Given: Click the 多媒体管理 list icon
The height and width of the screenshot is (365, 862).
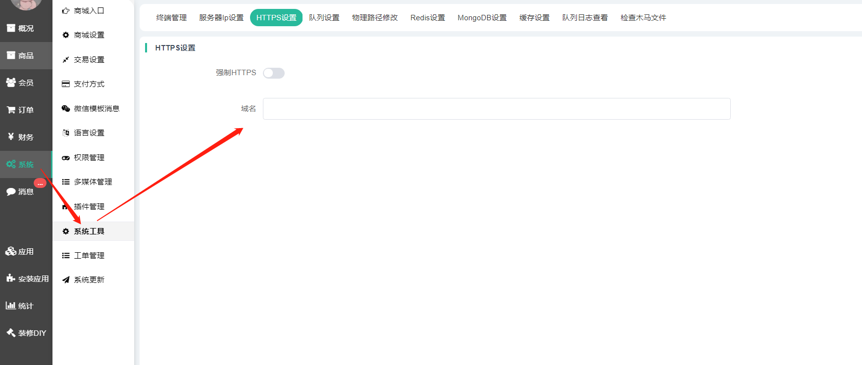Looking at the screenshot, I should (x=65, y=182).
